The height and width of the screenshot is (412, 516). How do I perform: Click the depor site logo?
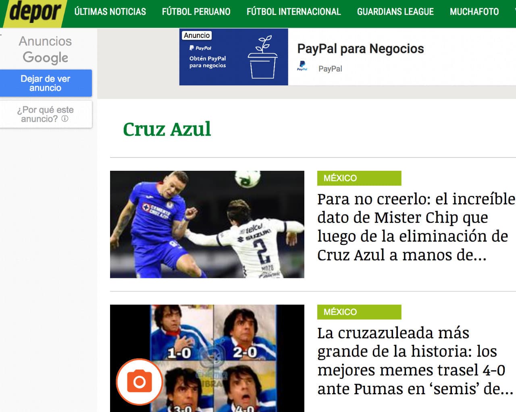[x=34, y=13]
